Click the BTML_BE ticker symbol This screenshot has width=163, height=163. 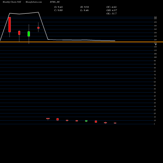point(55,2)
